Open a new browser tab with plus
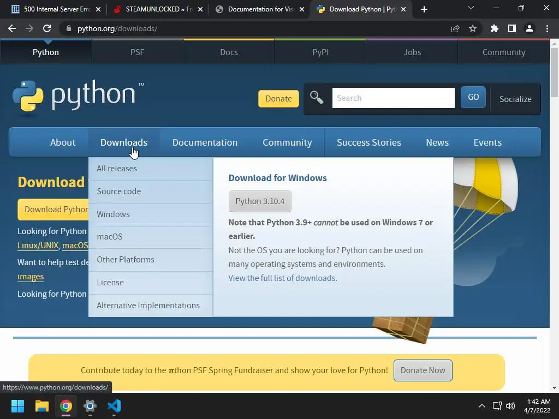The image size is (559, 419). pos(424,9)
